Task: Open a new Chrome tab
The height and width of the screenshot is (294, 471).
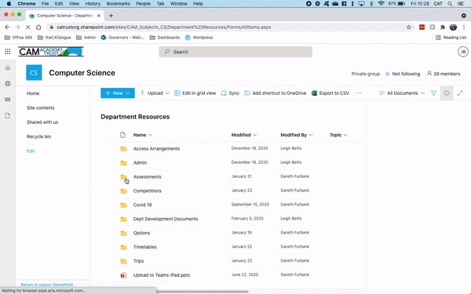Action: tap(111, 16)
